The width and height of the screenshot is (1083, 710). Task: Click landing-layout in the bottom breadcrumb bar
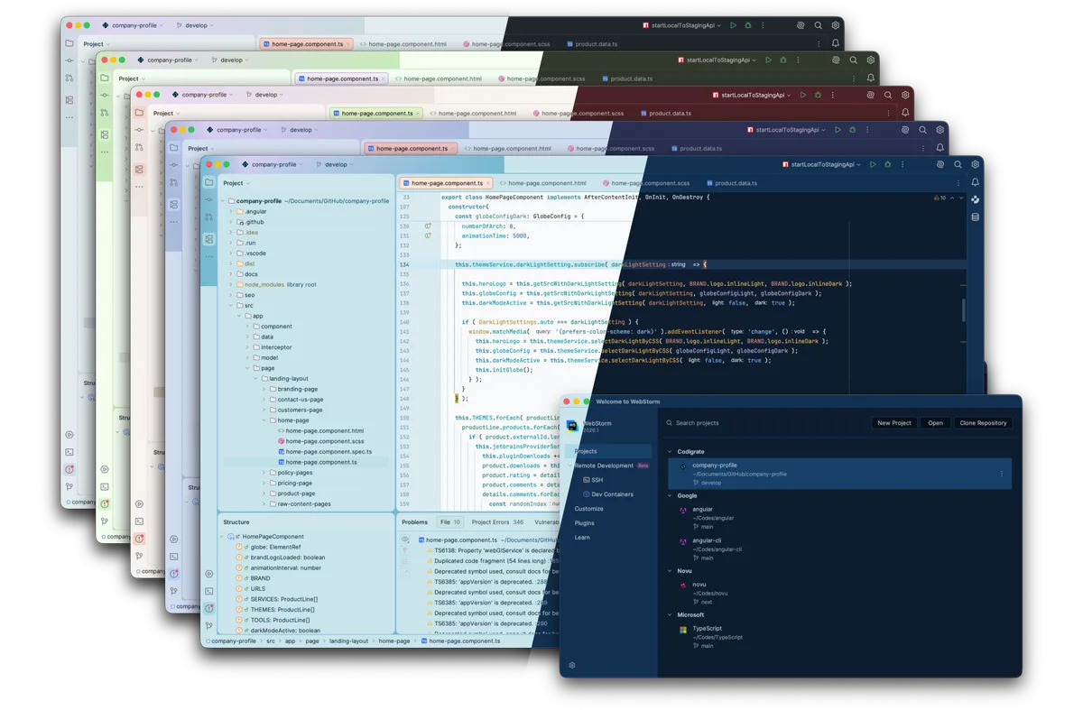pos(348,641)
